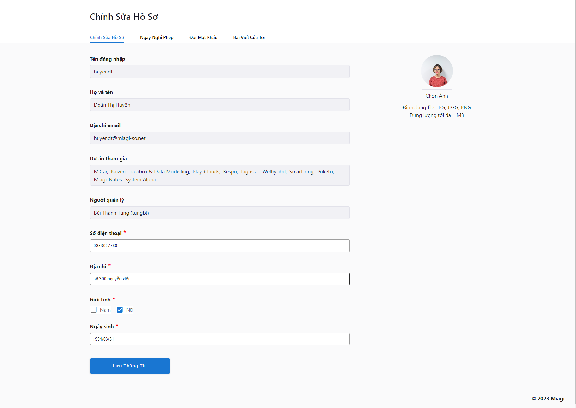Focus the Số điện thoại input field
The height and width of the screenshot is (408, 576).
[219, 246]
